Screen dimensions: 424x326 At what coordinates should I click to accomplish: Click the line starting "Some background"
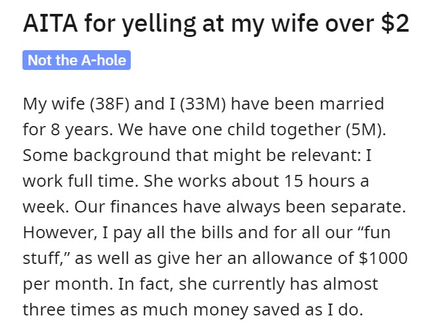(x=197, y=155)
